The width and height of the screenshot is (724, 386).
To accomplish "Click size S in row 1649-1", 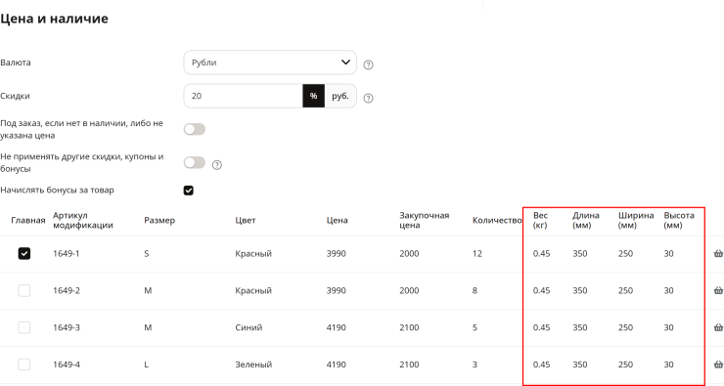I will tap(147, 254).
